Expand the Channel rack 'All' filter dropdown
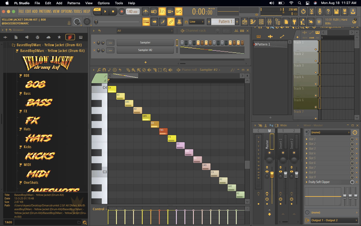Viewport: 361px width, 226px height. (x=145, y=31)
